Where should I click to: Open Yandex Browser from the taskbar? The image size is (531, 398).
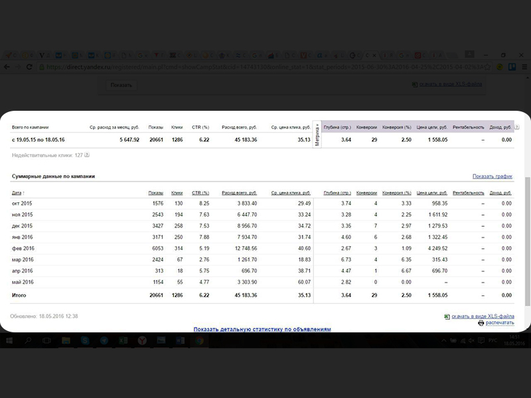142,340
